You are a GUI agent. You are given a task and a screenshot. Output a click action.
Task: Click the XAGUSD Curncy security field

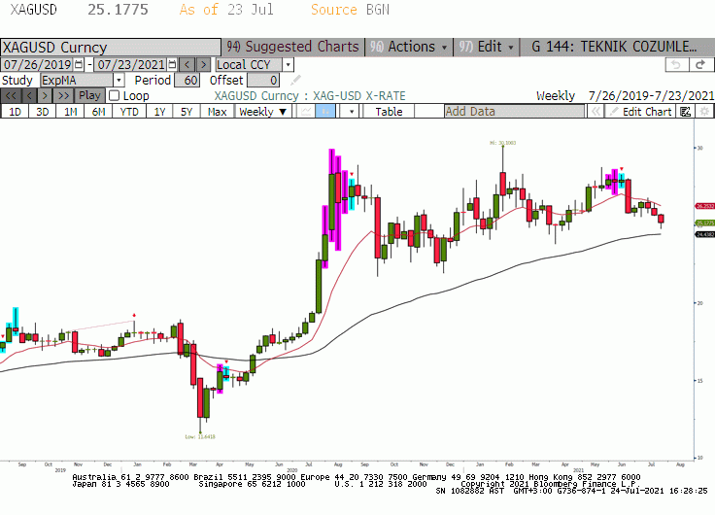(x=111, y=47)
